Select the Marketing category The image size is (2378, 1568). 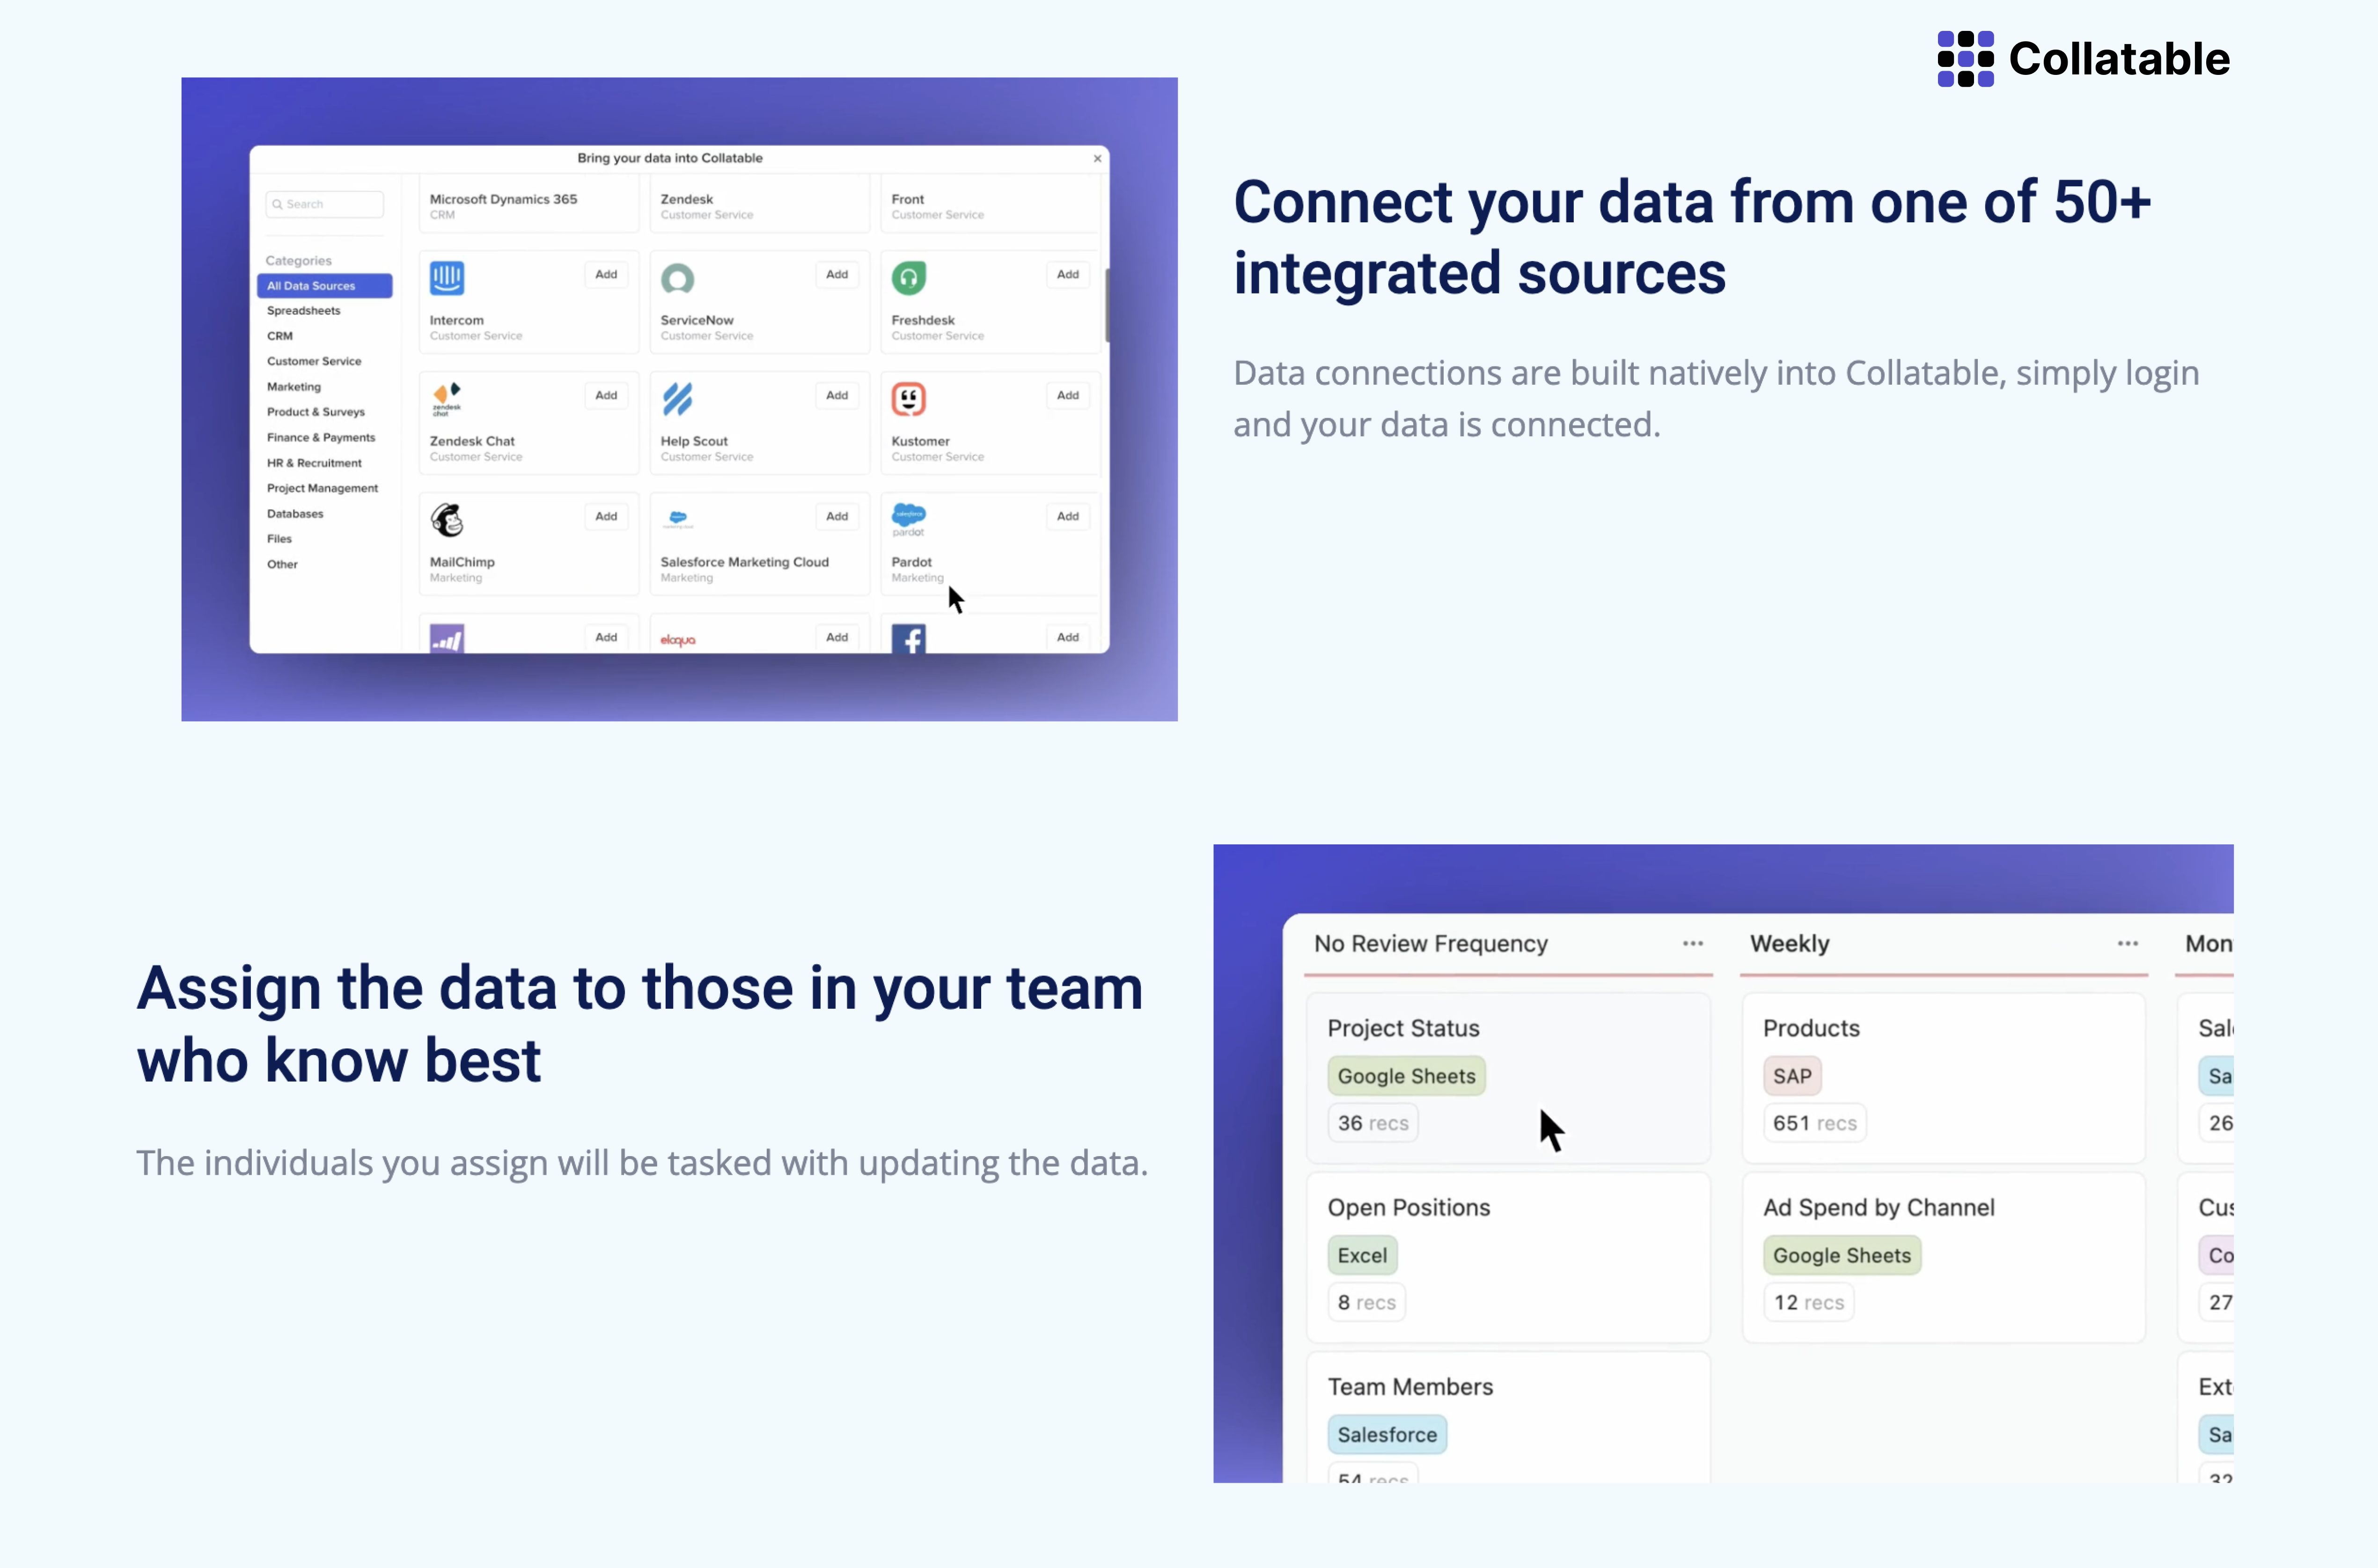click(x=293, y=386)
